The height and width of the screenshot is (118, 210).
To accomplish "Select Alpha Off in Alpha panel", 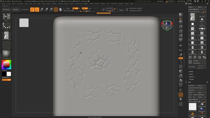I will pyautogui.click(x=202, y=16).
